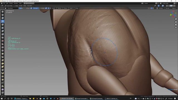
Task: Toggle X axis symmetry
Action: pyautogui.click(x=150, y=8)
